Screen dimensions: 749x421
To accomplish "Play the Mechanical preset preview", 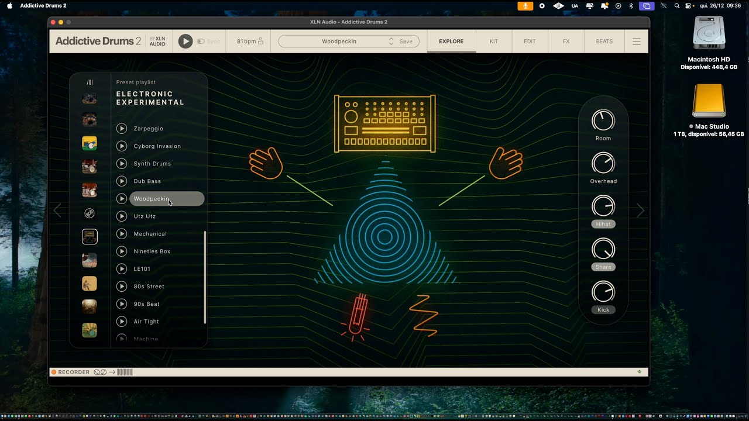I will (122, 234).
